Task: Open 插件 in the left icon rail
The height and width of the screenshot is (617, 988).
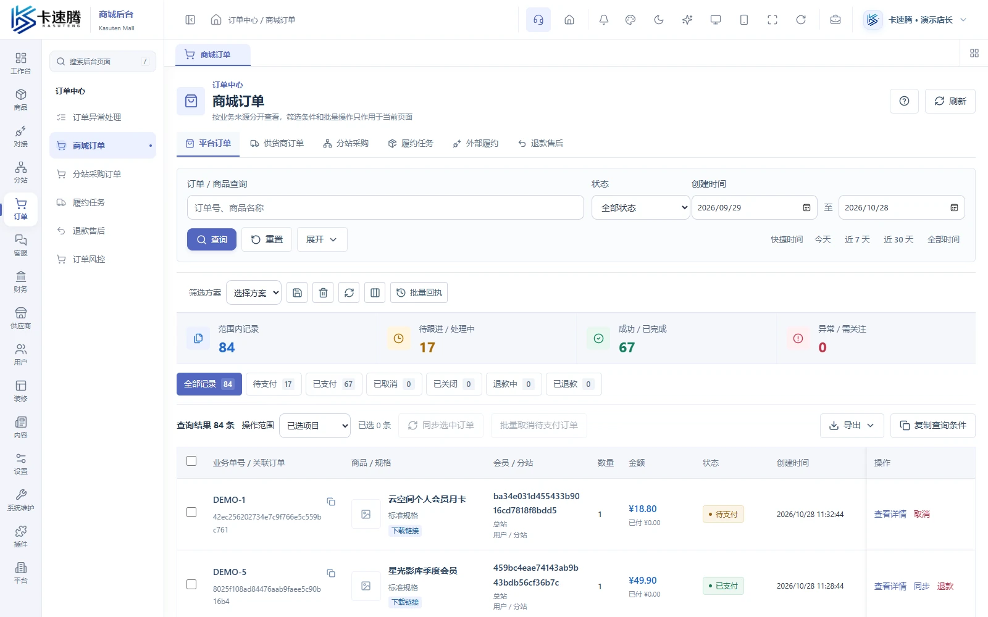Action: click(x=21, y=536)
